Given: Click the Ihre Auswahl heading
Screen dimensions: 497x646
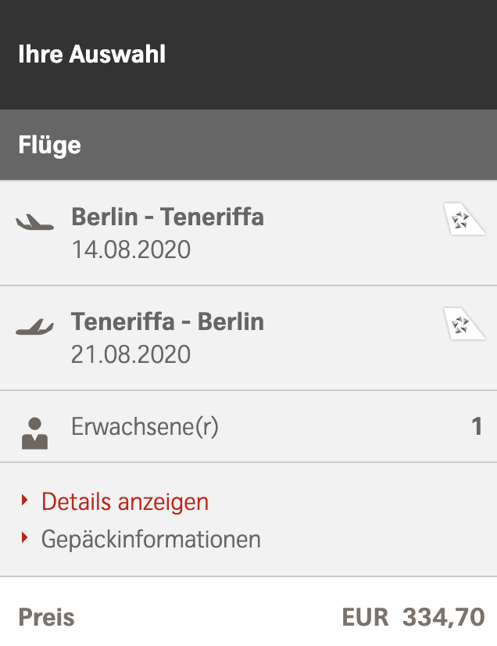Looking at the screenshot, I should 91,54.
